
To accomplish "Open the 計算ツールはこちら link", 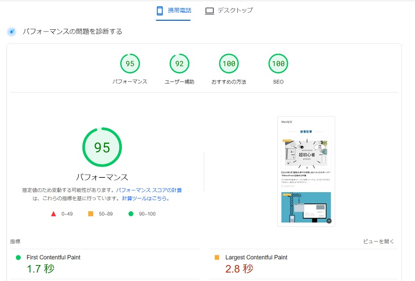I will pos(146,199).
